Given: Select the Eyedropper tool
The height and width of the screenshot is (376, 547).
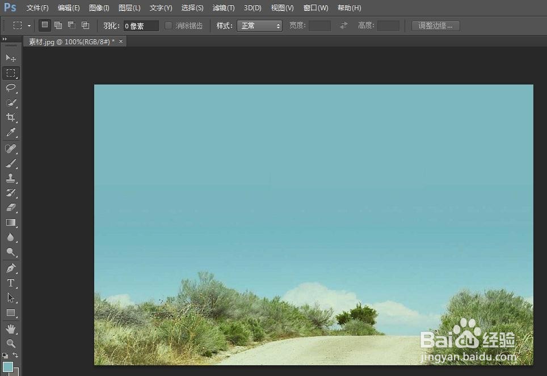Looking at the screenshot, I should tap(11, 132).
